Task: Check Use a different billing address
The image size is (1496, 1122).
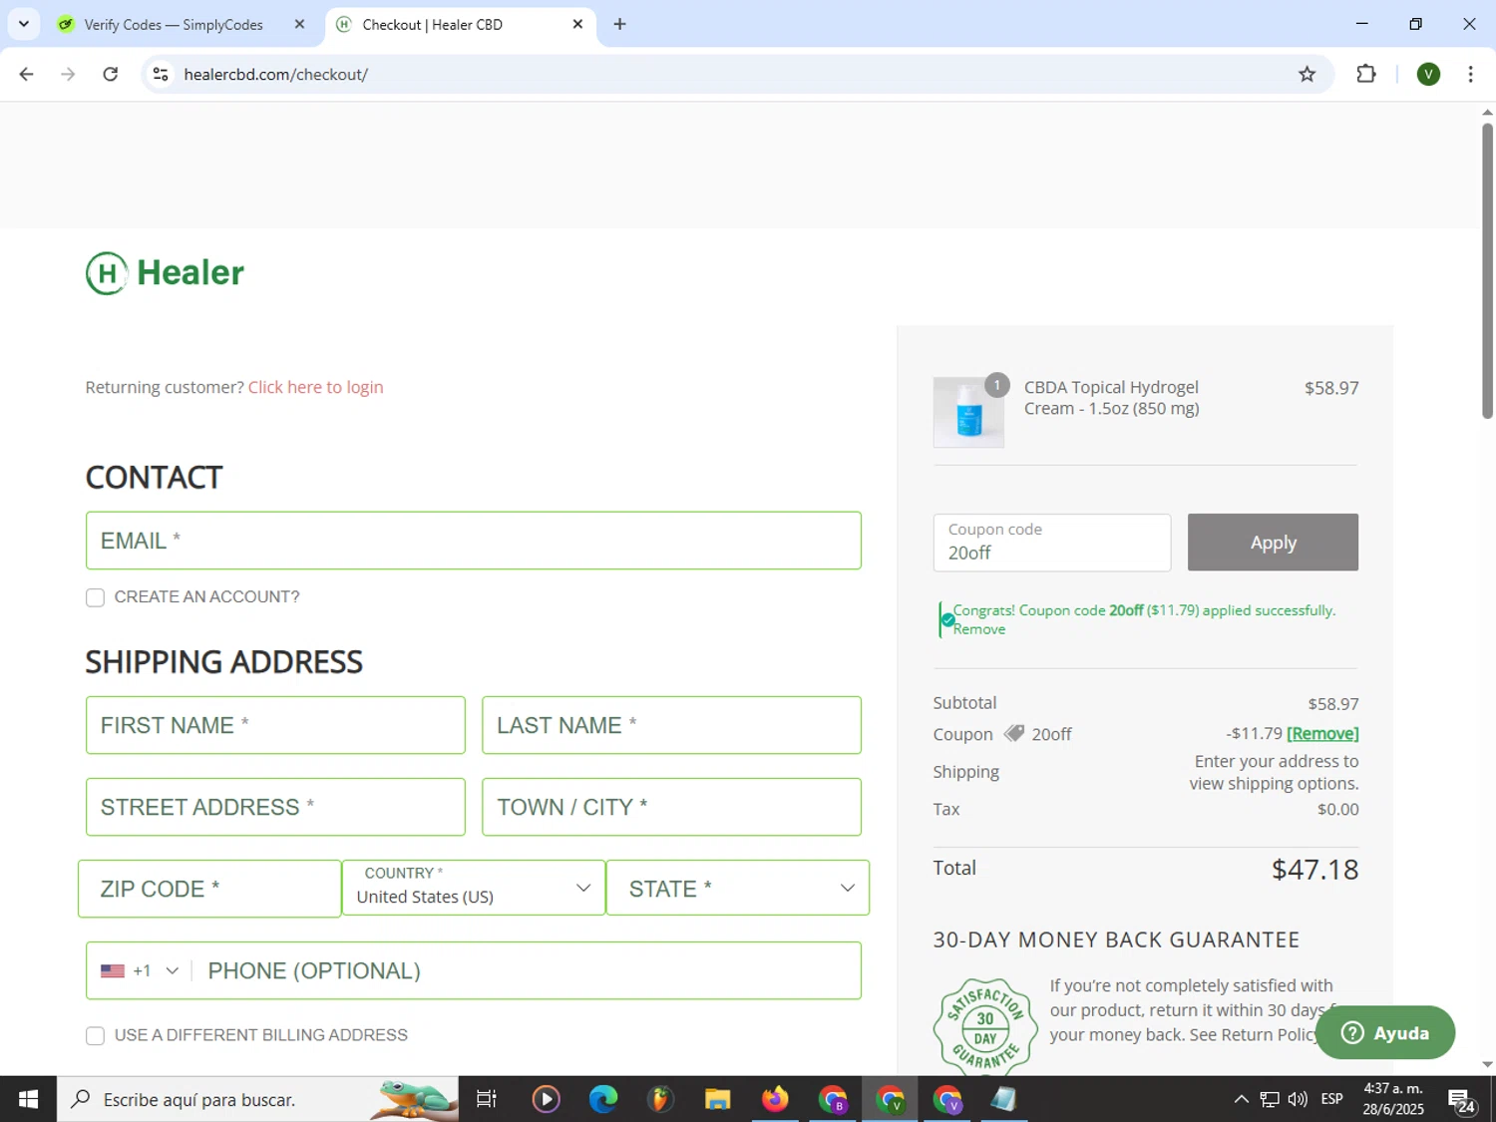Action: click(x=95, y=1036)
